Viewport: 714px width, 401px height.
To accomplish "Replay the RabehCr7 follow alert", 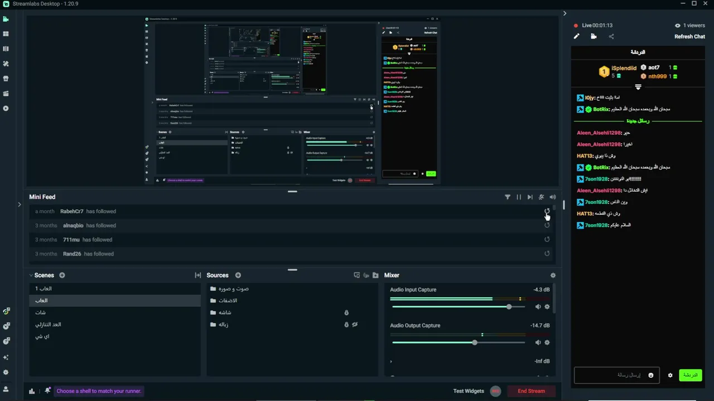I will pos(547,211).
